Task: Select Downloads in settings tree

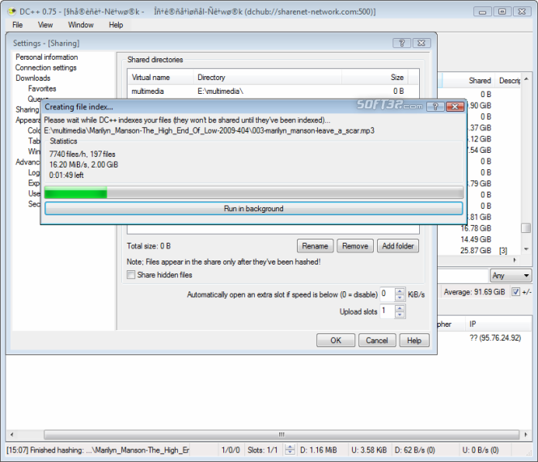Action: pos(33,78)
